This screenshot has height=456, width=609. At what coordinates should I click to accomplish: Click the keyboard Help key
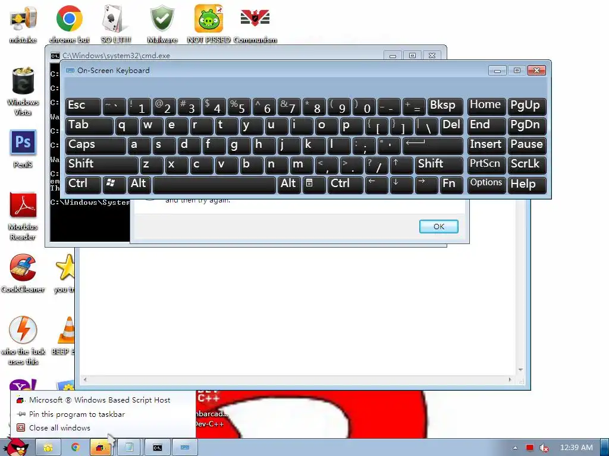point(527,185)
